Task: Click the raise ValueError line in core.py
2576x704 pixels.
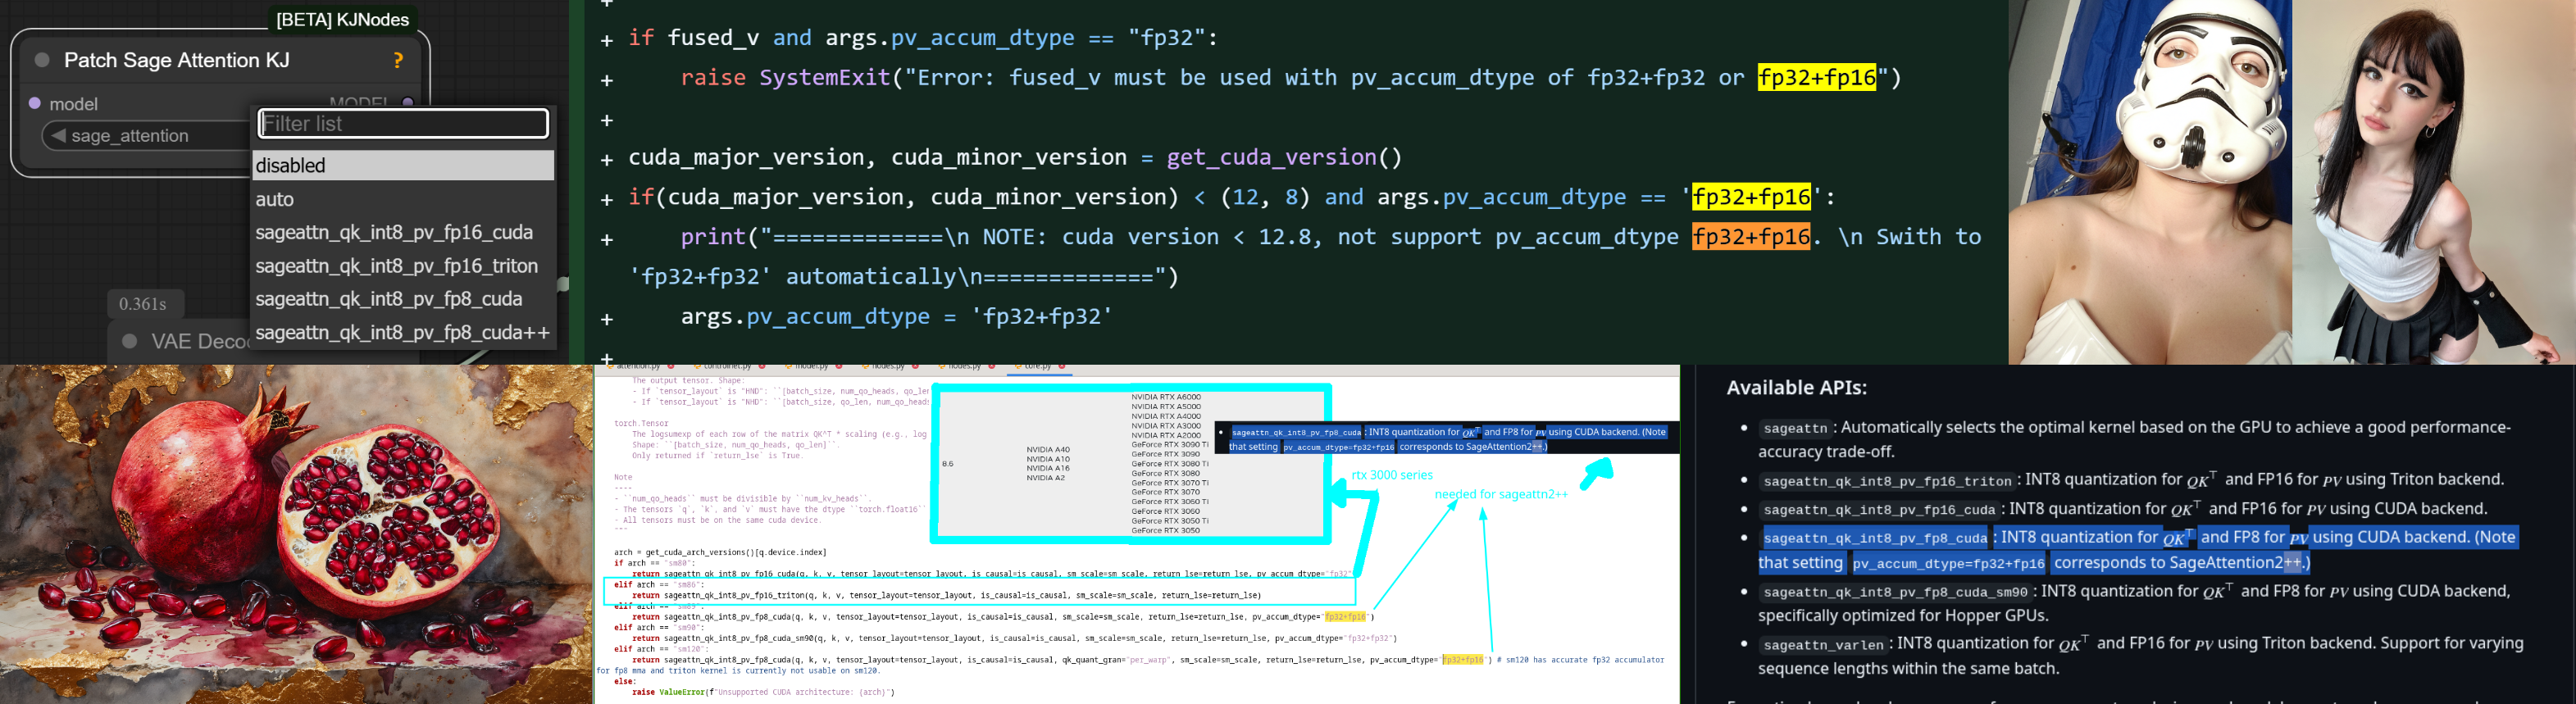Action: pyautogui.click(x=763, y=692)
